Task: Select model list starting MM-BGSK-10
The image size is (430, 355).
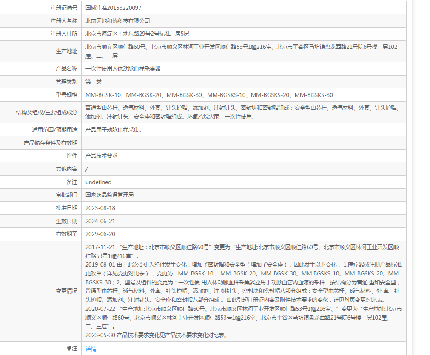Action: click(209, 95)
